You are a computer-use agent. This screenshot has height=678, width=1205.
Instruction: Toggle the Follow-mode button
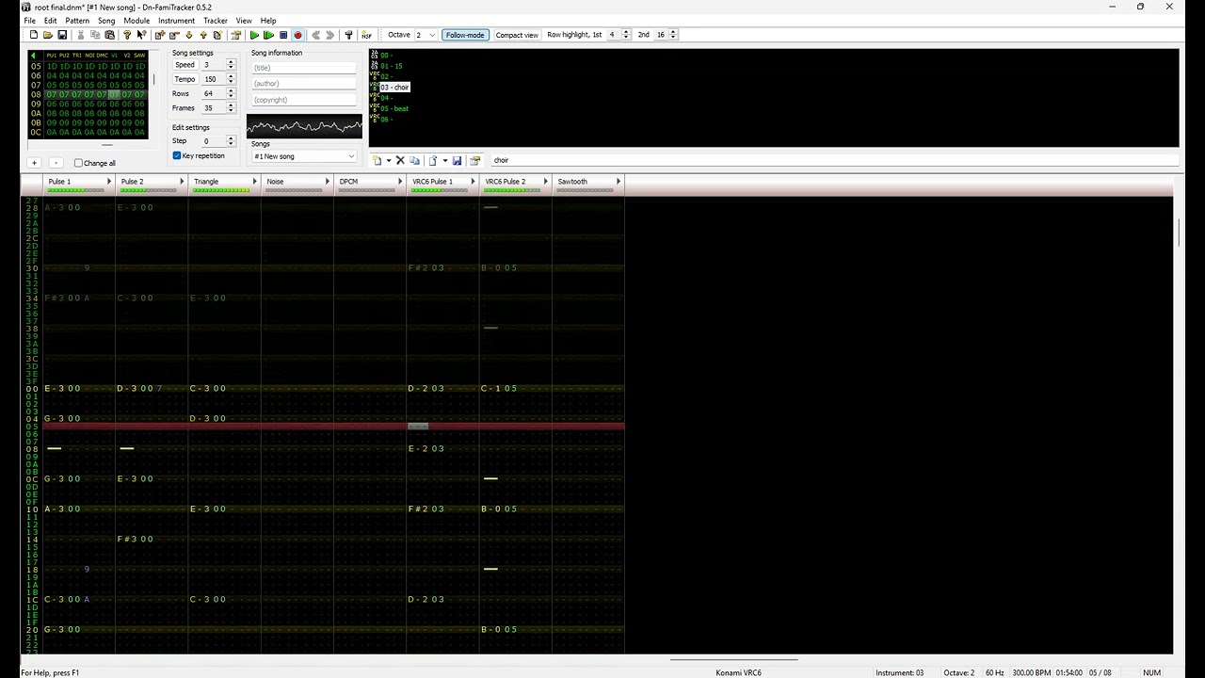coord(465,35)
